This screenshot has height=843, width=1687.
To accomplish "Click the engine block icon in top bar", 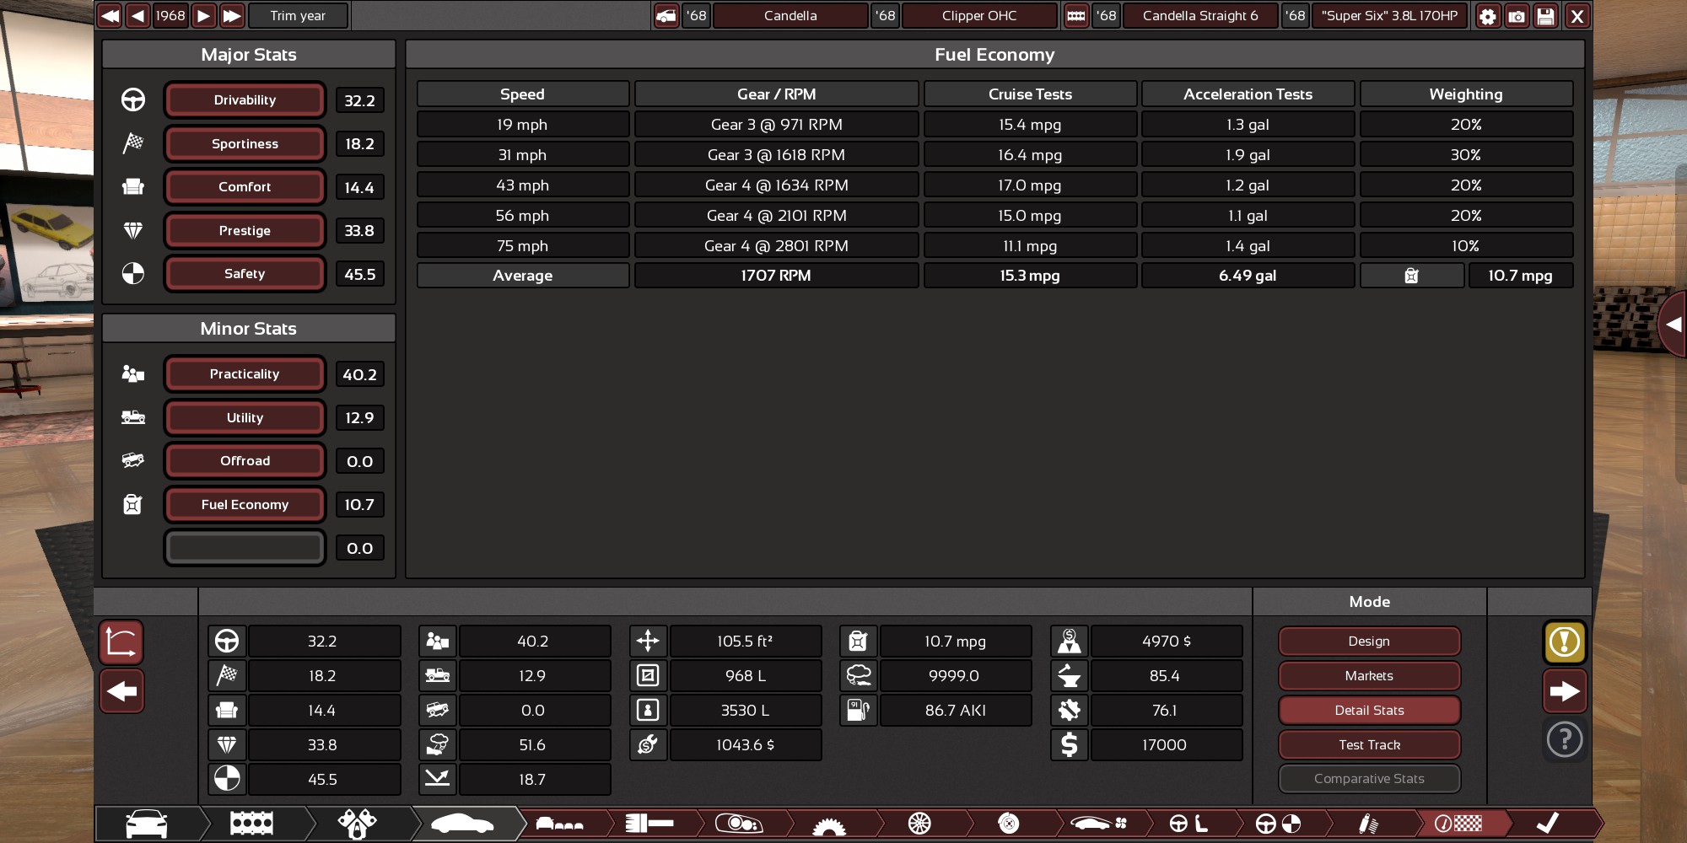I will (1076, 15).
